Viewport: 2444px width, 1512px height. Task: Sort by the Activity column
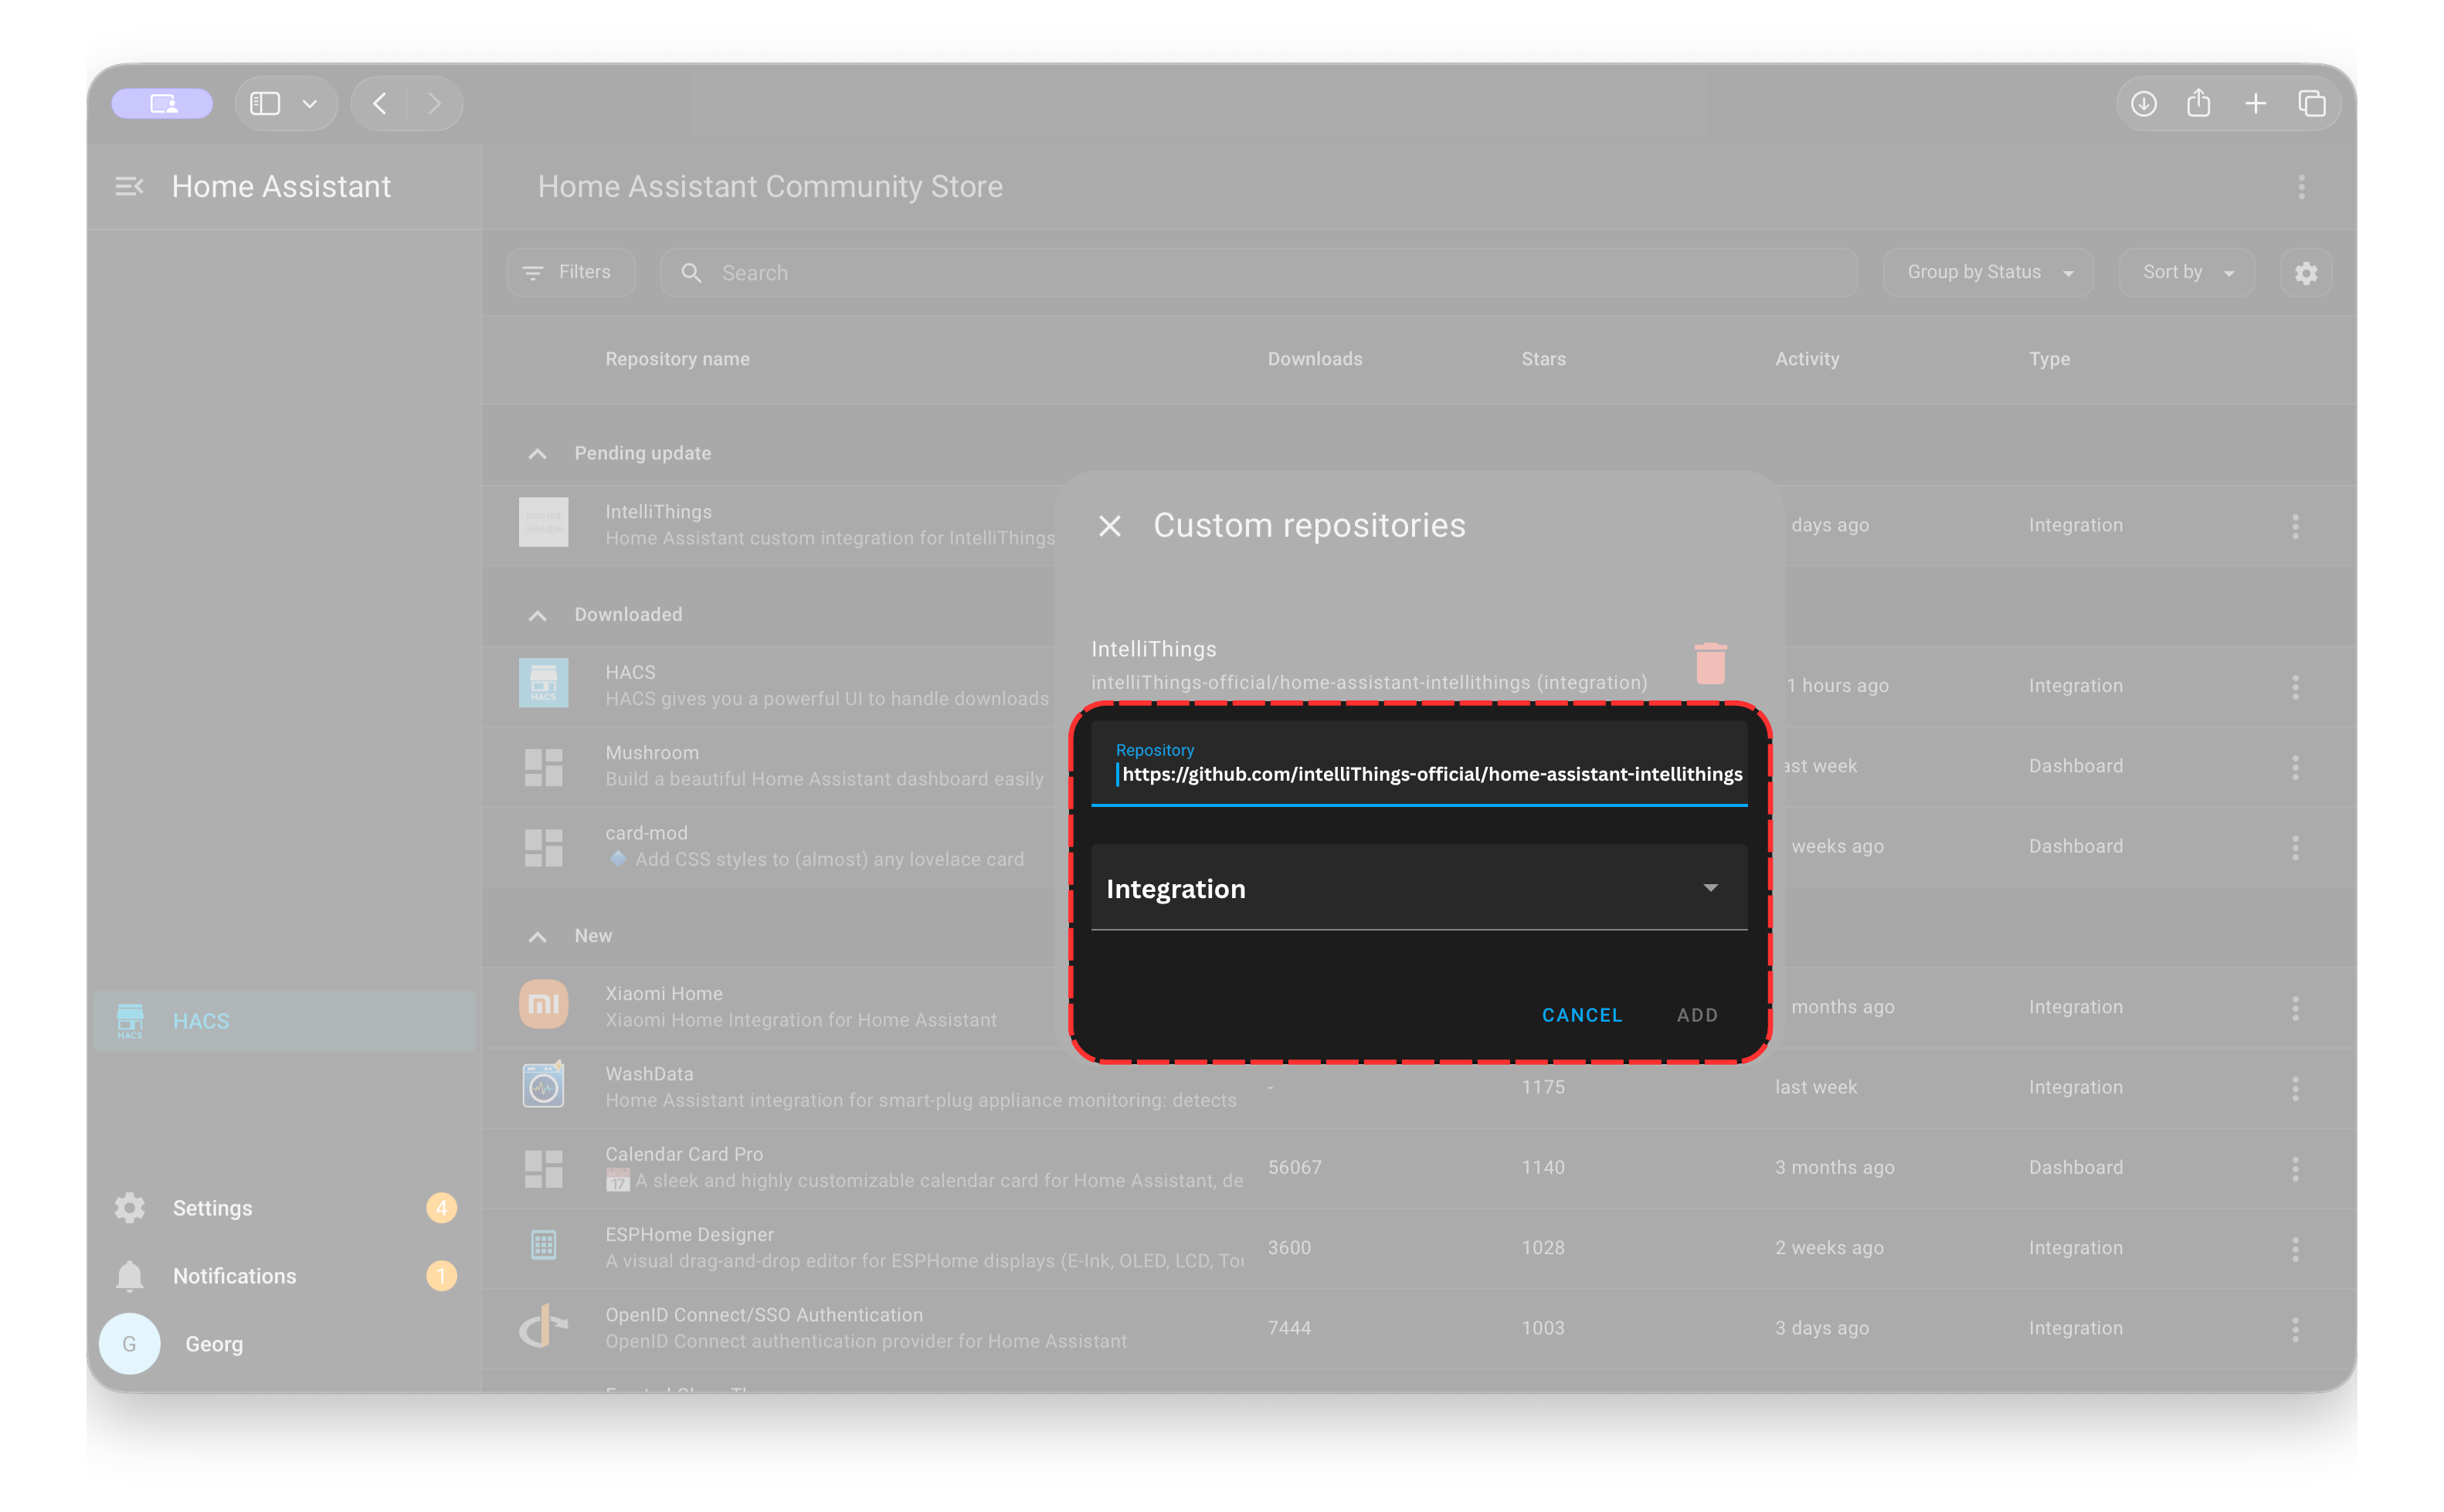1806,359
